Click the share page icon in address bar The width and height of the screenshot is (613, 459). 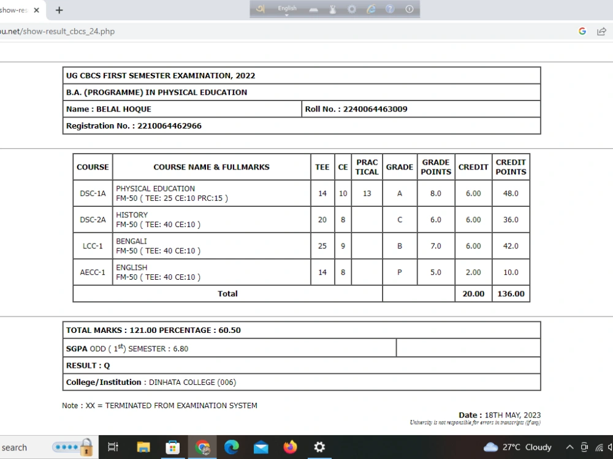click(x=602, y=31)
